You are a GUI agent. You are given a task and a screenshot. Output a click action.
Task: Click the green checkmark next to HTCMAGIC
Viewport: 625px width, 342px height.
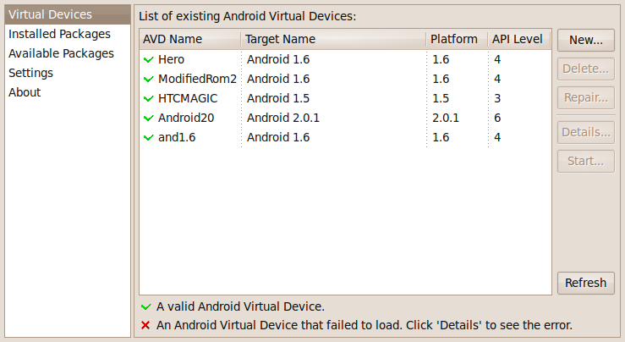coord(148,98)
